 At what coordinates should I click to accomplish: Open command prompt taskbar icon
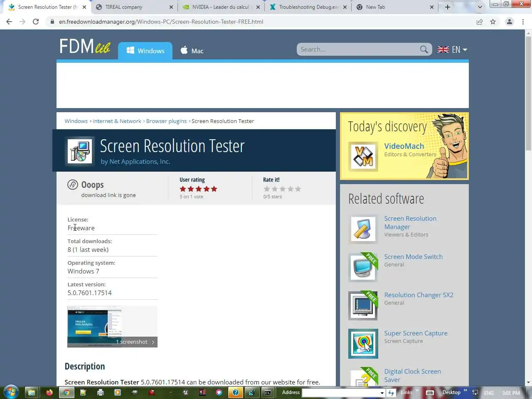[268, 392]
